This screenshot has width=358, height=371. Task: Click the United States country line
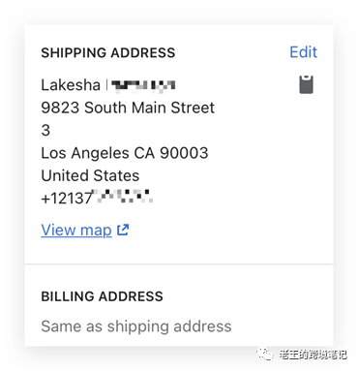90,175
